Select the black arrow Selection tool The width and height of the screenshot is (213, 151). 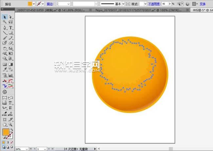(x=5, y=17)
